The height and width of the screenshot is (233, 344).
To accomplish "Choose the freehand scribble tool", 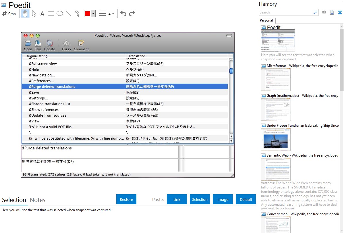I will (x=77, y=14).
